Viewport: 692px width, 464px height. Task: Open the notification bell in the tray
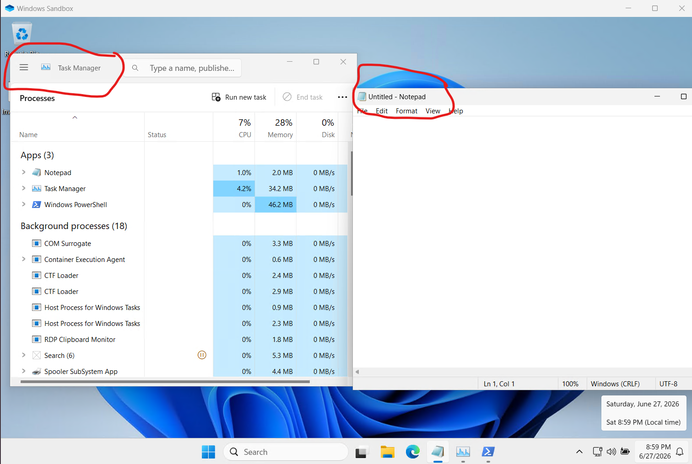click(680, 452)
